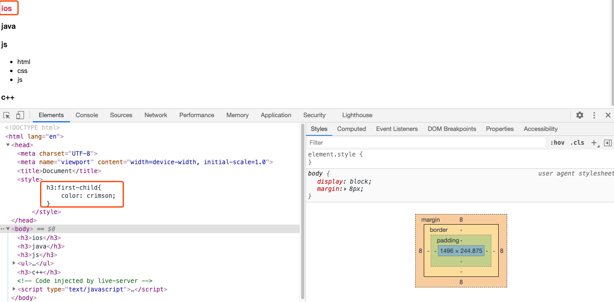Collapse the head element node
The width and height of the screenshot is (614, 302).
(x=8, y=145)
